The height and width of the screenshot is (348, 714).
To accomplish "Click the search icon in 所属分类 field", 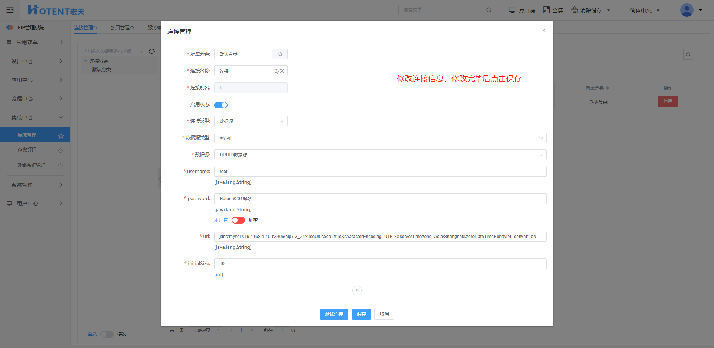I will (x=280, y=54).
